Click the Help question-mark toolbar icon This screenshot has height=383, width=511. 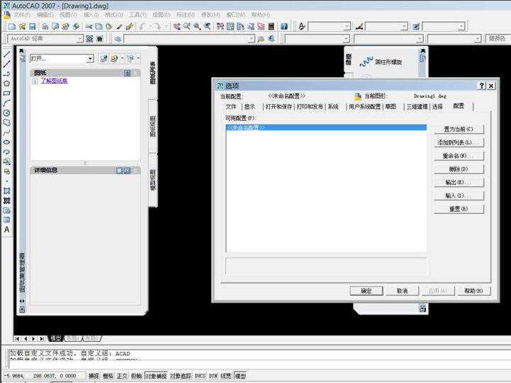(284, 26)
